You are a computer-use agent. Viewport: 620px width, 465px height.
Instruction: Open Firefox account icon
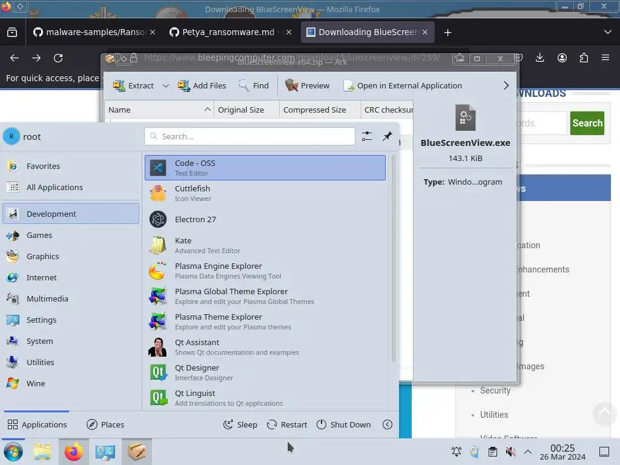[562, 58]
